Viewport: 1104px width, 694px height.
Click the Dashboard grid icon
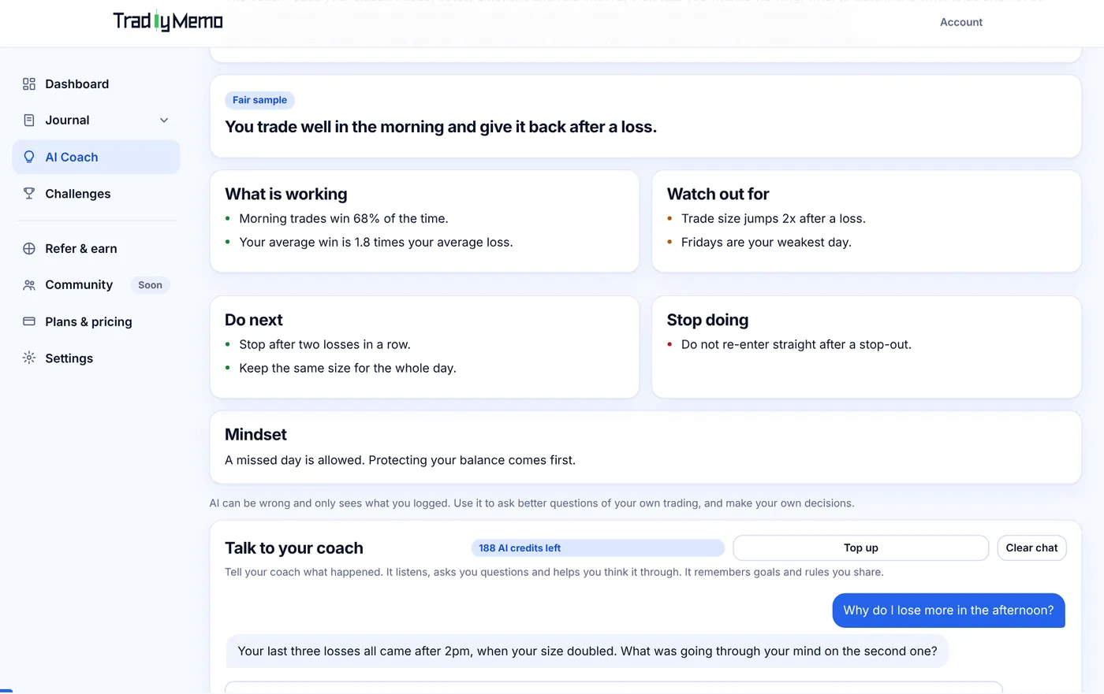tap(29, 84)
